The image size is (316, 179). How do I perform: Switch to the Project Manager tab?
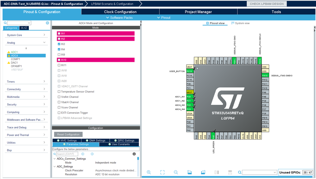point(198,12)
